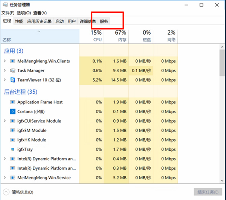Maximize the Task Manager window
The width and height of the screenshot is (226, 200).
pyautogui.click(x=202, y=5)
